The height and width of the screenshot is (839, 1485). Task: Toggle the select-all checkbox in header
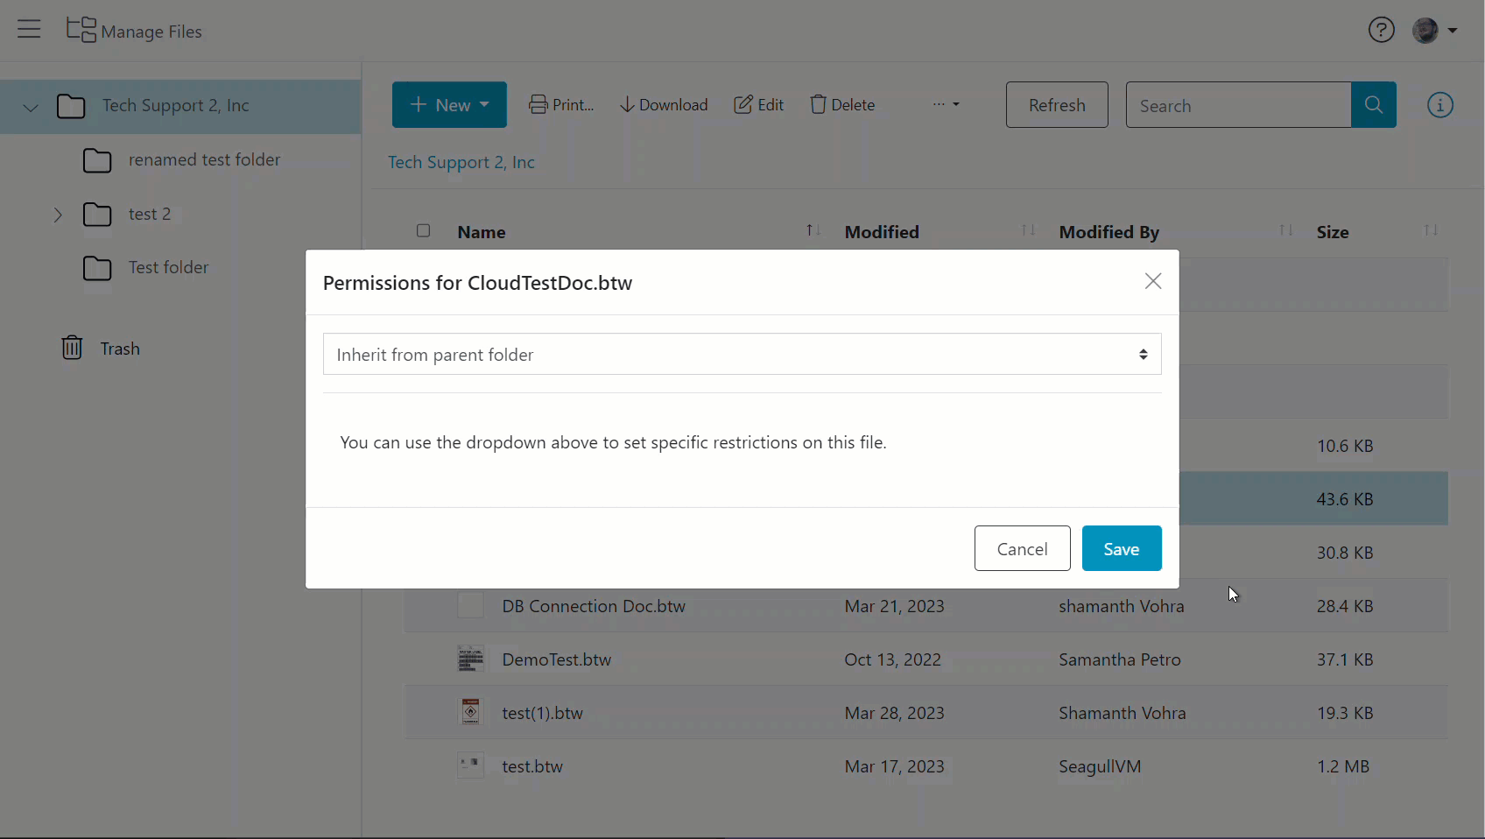424,230
